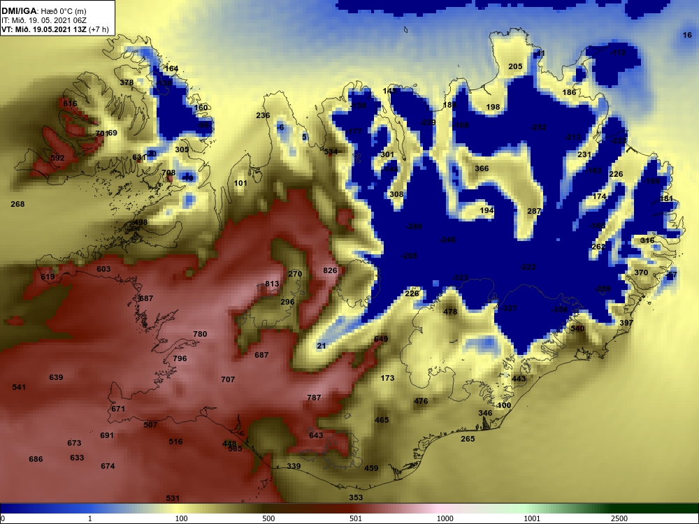Image resolution: width=699 pixels, height=524 pixels.
Task: Click the map value '305'
Action: click(x=182, y=150)
